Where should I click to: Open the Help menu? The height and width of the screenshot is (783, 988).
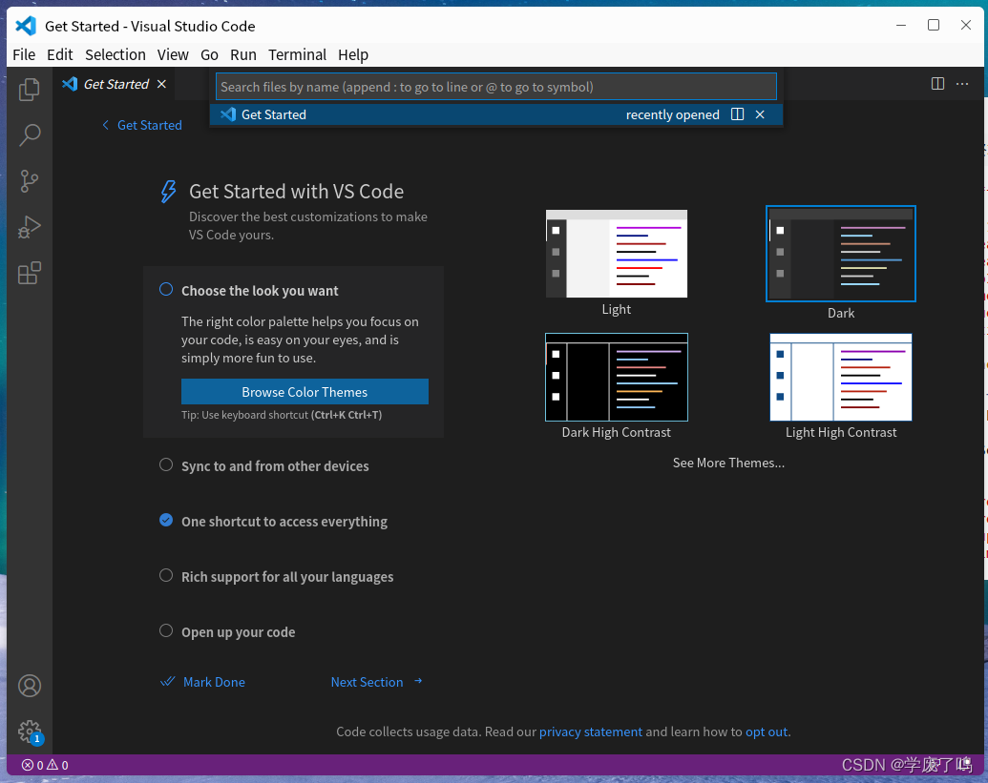pyautogui.click(x=353, y=54)
